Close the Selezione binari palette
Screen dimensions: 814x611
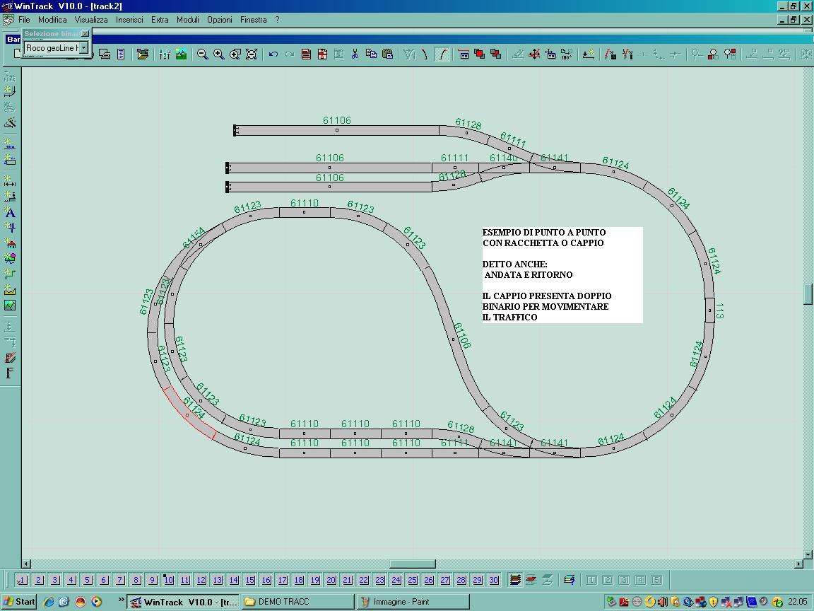point(85,33)
